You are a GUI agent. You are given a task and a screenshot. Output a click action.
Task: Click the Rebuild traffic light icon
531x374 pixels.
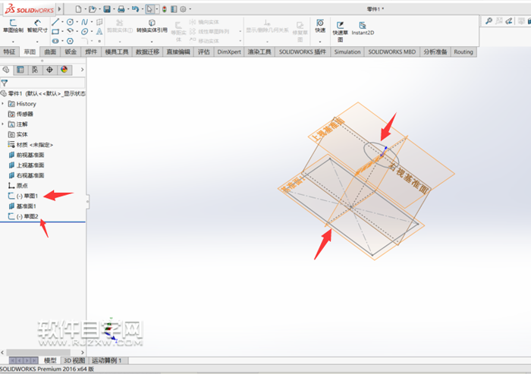[165, 9]
